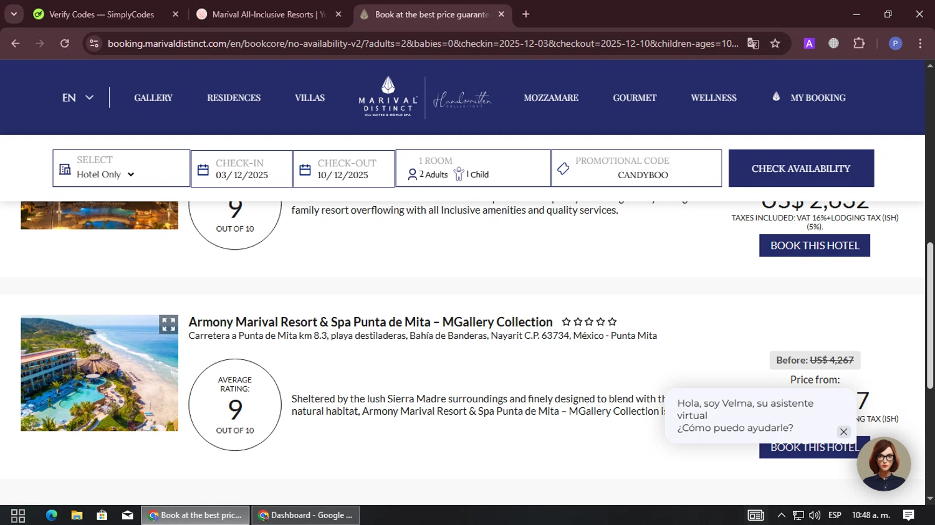Viewport: 935px width, 525px height.
Task: Open the tab search dropdown arrow
Action: (14, 14)
